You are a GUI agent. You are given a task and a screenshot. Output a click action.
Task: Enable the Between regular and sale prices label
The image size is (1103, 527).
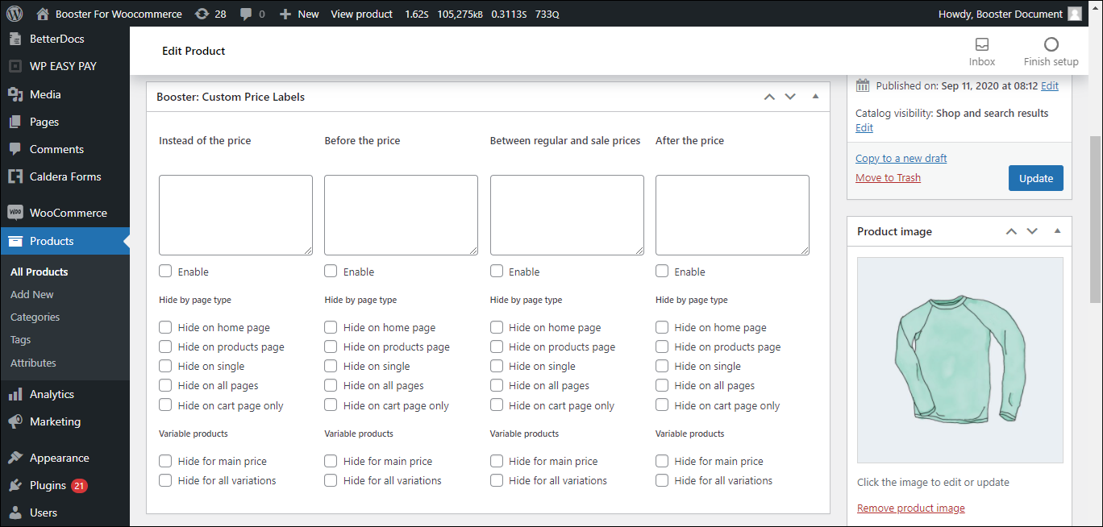point(497,272)
